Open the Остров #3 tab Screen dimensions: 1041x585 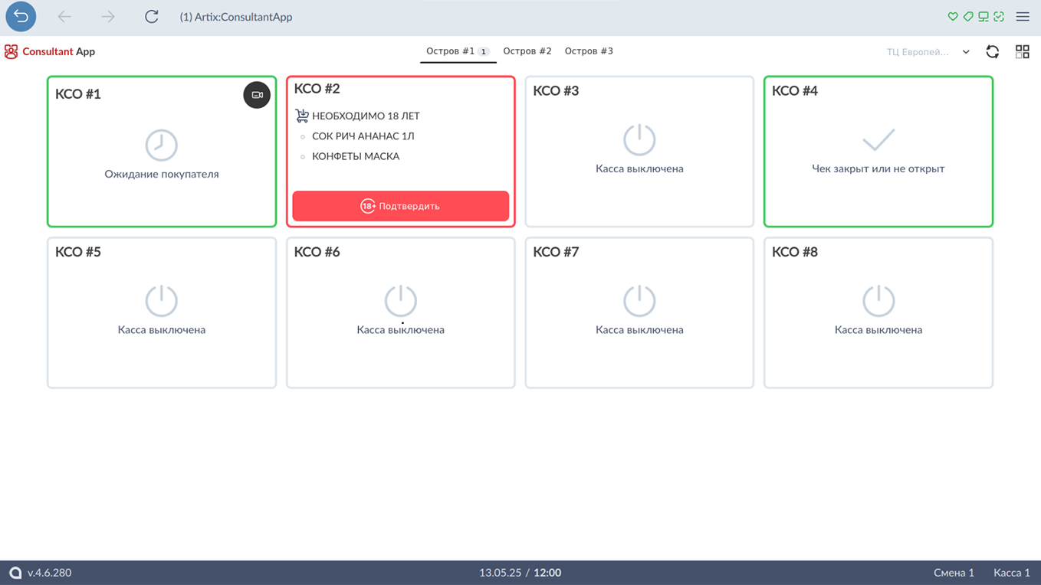[589, 51]
